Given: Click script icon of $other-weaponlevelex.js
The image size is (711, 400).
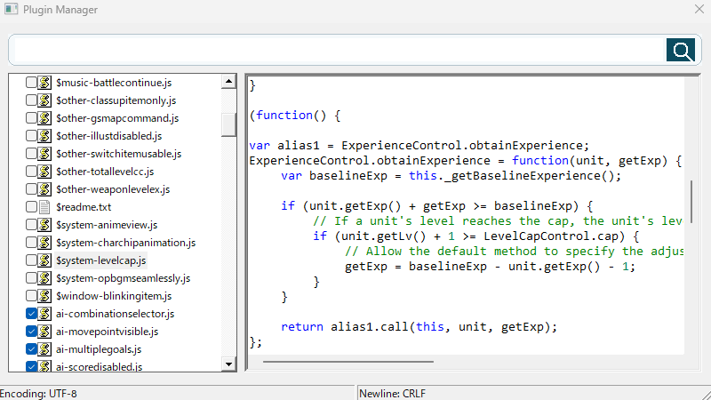Looking at the screenshot, I should click(x=44, y=188).
